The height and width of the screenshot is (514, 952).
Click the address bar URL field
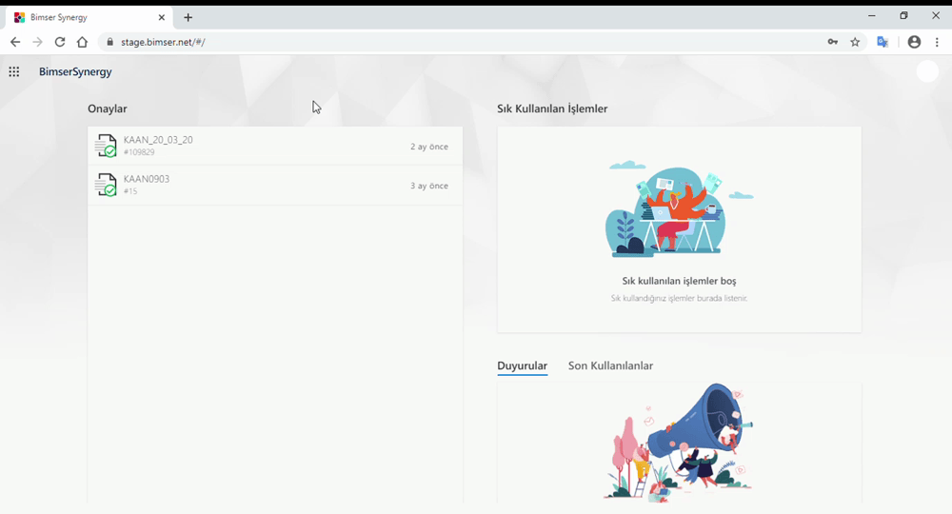[462, 42]
